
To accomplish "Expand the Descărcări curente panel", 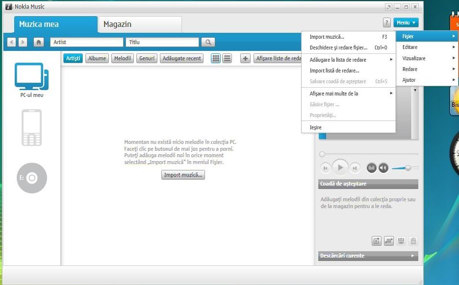I will point(368,256).
